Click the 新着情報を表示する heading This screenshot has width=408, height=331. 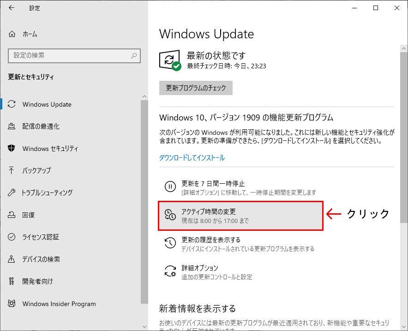197,309
